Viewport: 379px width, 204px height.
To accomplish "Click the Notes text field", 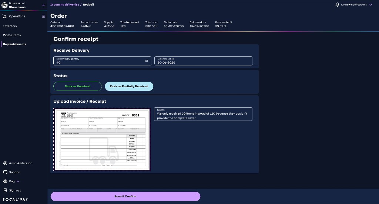I will (203, 114).
